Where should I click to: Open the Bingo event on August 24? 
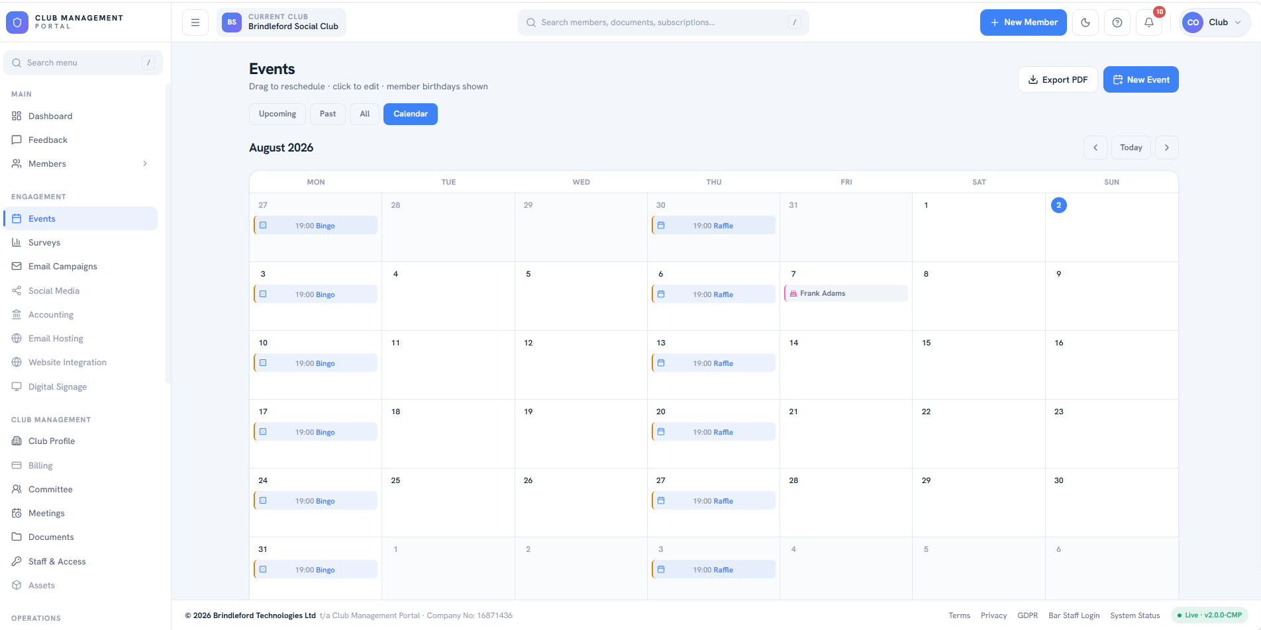point(315,501)
